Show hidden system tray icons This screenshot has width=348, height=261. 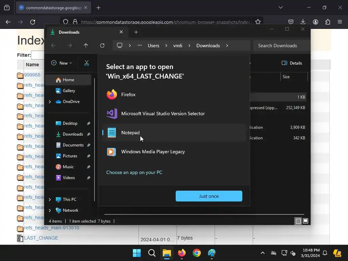(x=263, y=253)
